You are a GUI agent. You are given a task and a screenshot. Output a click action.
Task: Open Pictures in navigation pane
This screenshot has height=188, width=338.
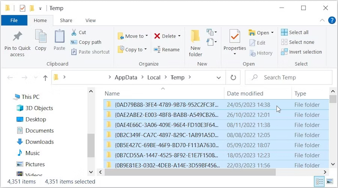pyautogui.click(x=31, y=164)
